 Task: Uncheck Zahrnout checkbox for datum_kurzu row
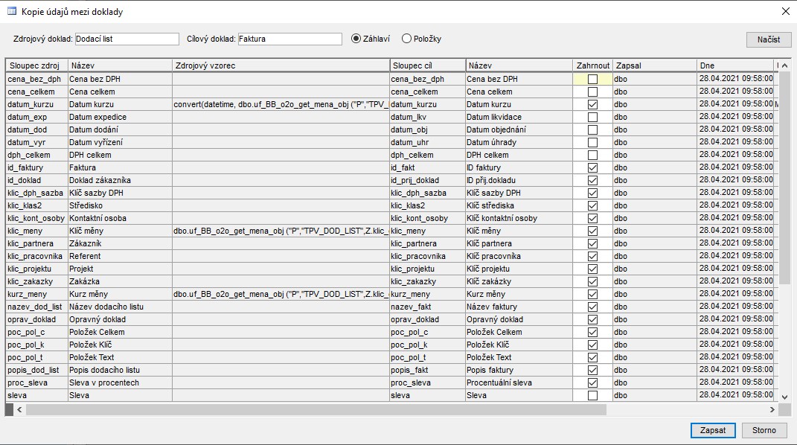click(592, 105)
